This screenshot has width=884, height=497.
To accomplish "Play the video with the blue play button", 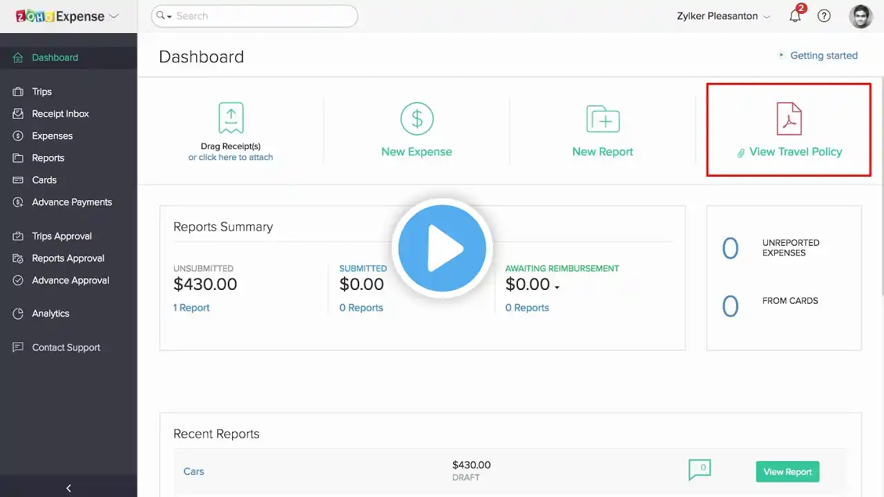I will point(442,248).
